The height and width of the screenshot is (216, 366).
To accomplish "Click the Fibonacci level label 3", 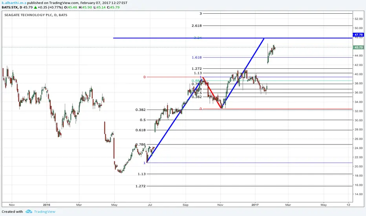I will [201, 13].
